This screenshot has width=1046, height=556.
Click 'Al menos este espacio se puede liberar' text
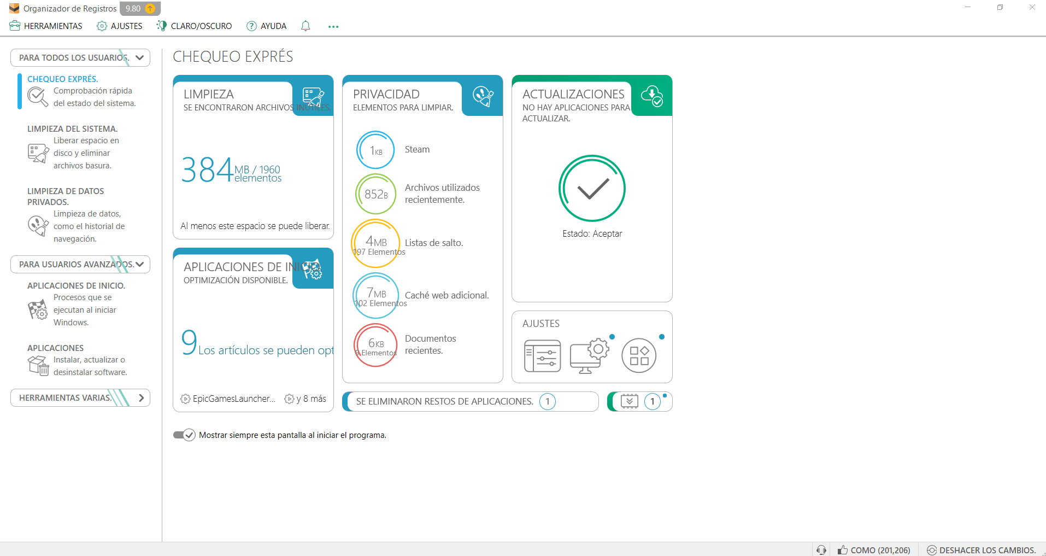point(255,226)
